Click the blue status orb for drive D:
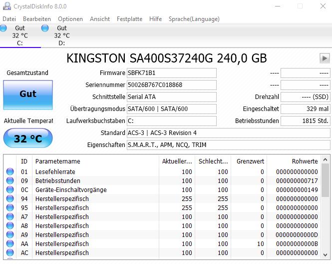This screenshot has height=264, width=332. click(45, 28)
